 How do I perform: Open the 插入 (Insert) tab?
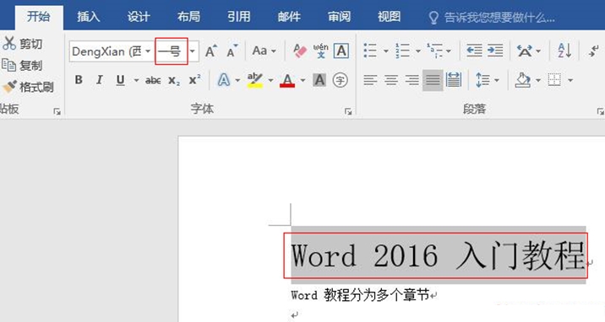(x=89, y=17)
